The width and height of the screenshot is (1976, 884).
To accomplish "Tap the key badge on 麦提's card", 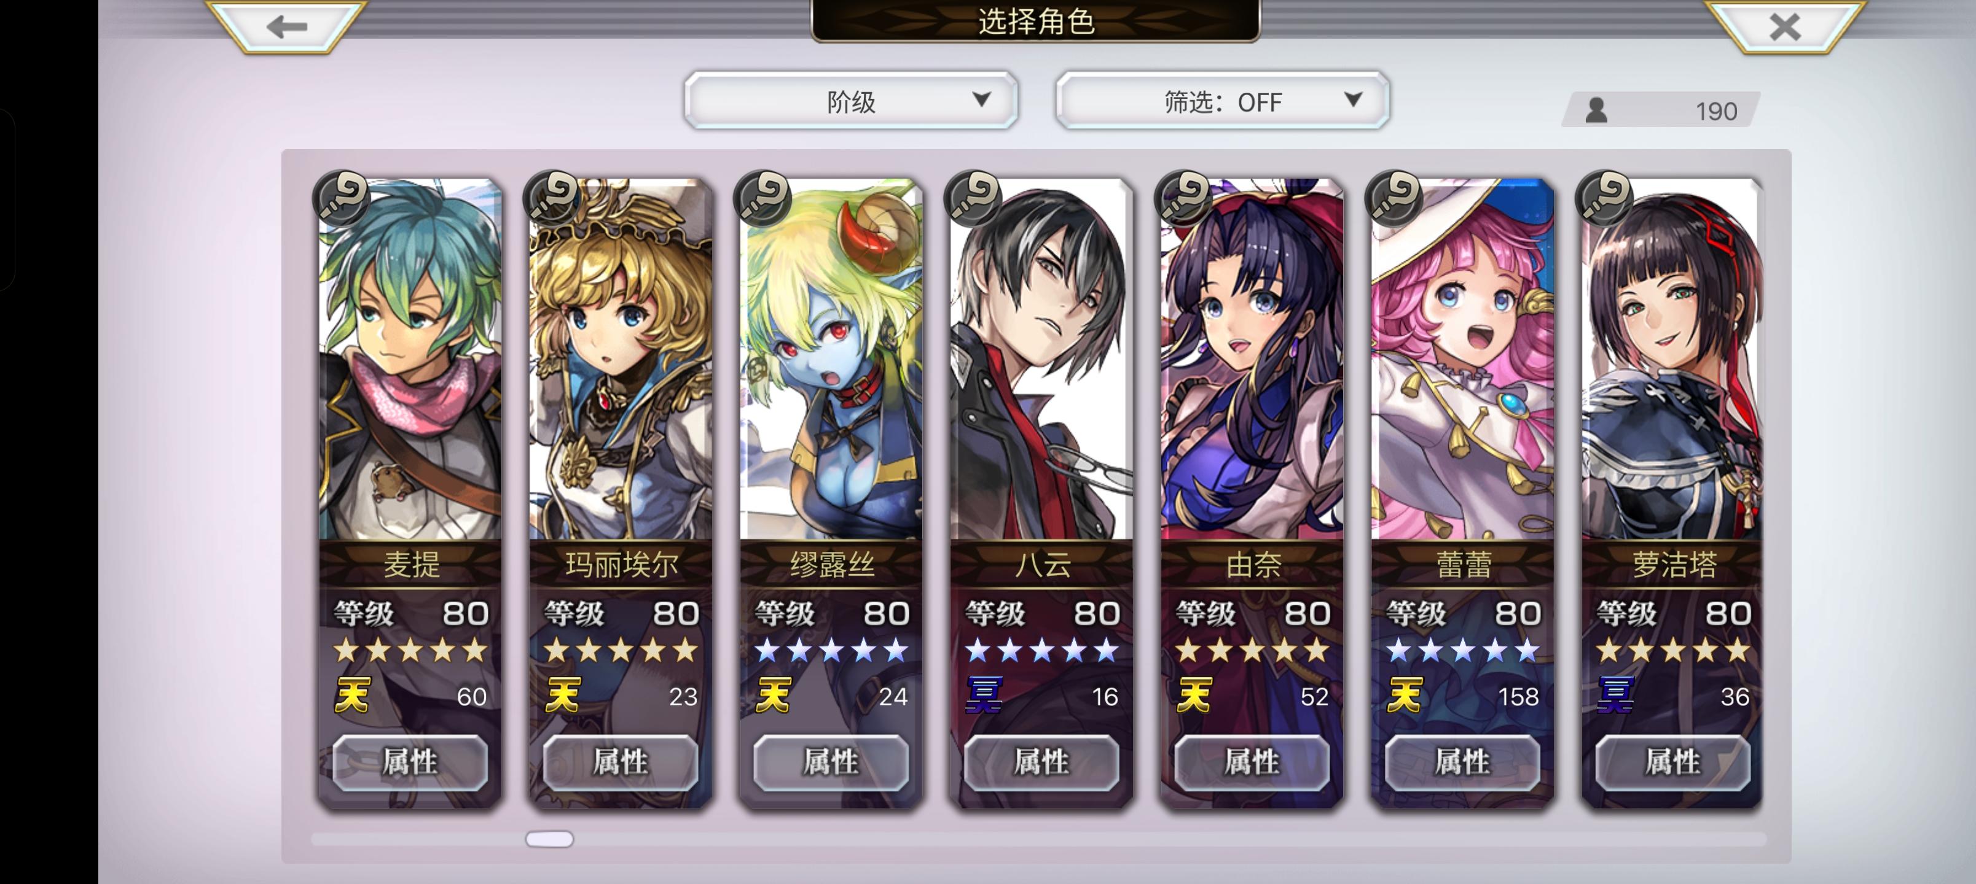I will [x=342, y=198].
